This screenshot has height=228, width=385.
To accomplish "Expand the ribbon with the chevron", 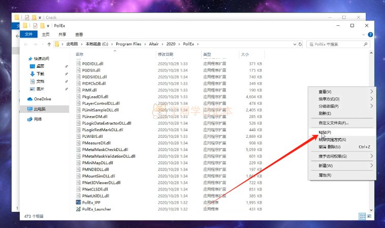I will [363, 35].
